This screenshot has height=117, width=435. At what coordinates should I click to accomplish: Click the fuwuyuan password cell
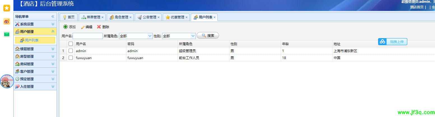152,58
